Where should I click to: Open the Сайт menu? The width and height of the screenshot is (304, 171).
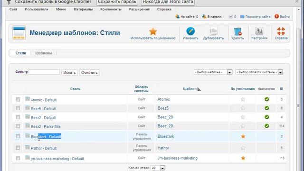tap(13, 9)
